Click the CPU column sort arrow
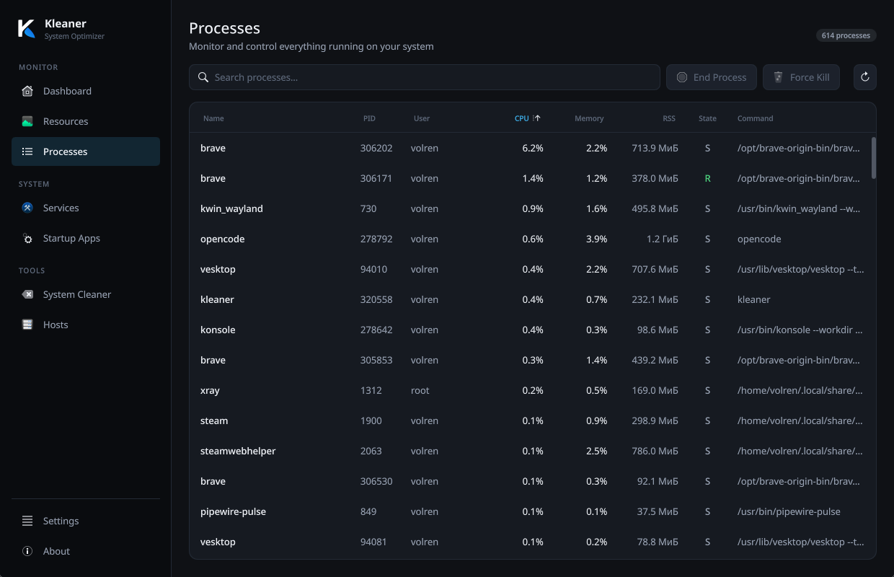This screenshot has width=894, height=577. coord(536,118)
